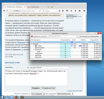This screenshot has width=104, height=99.
Task: Click Скрыть быстрый ответ link
Action: (x=75, y=91)
